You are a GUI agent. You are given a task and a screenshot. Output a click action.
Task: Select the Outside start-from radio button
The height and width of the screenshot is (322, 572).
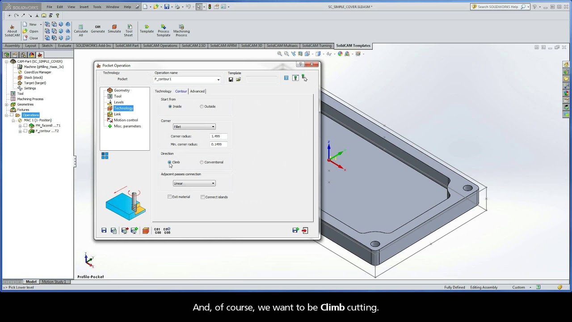click(x=202, y=106)
